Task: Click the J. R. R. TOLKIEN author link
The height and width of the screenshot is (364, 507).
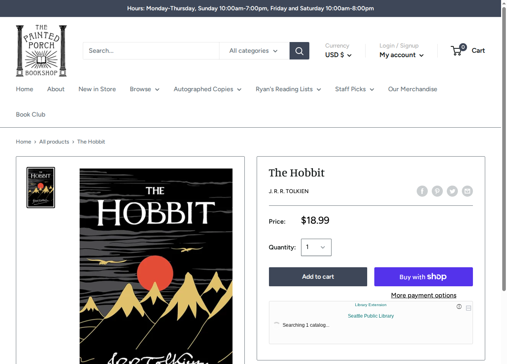Action: tap(289, 191)
